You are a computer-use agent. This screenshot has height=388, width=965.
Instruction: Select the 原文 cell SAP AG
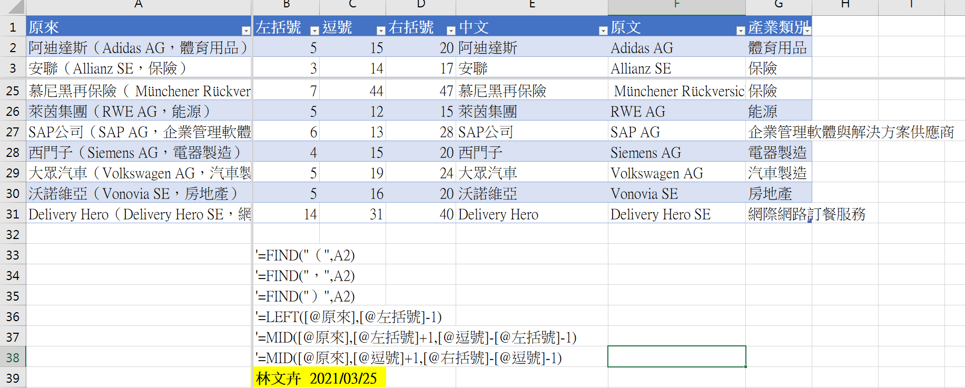pyautogui.click(x=677, y=132)
